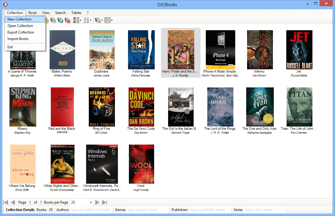Click the table grid icon in toolbar
335x216 pixels.
click(x=108, y=20)
